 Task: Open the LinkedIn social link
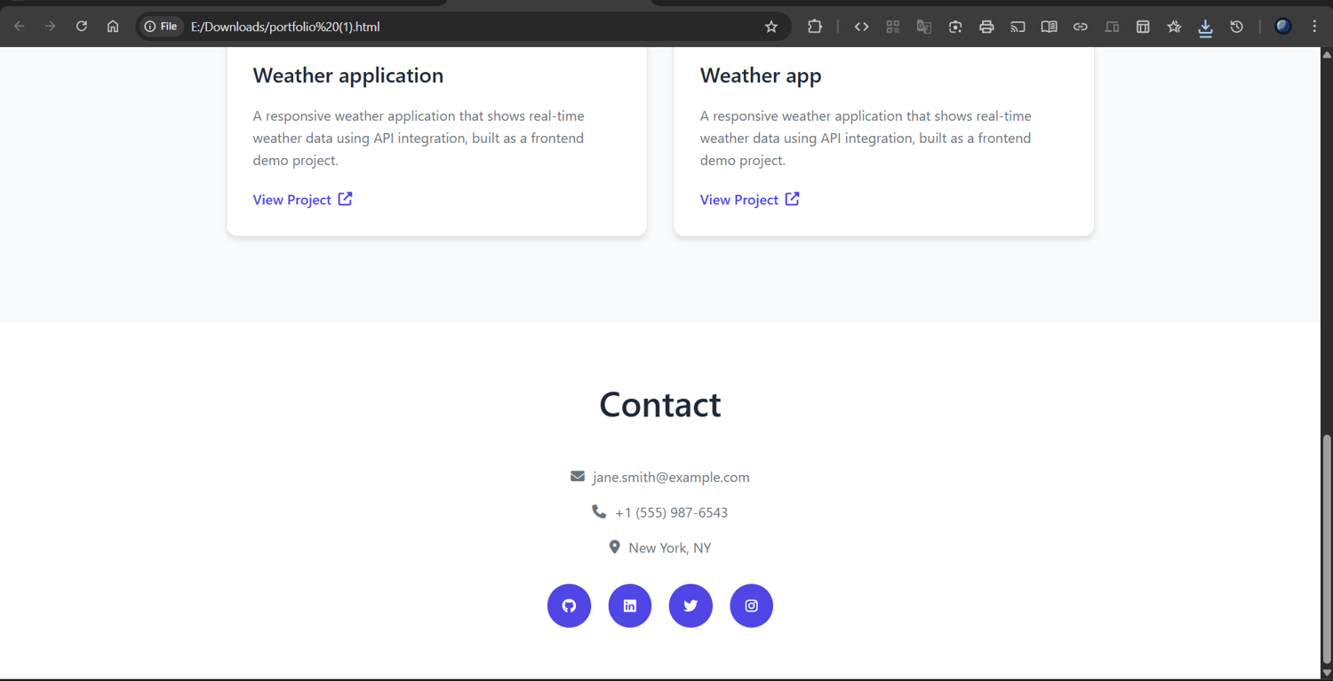630,606
